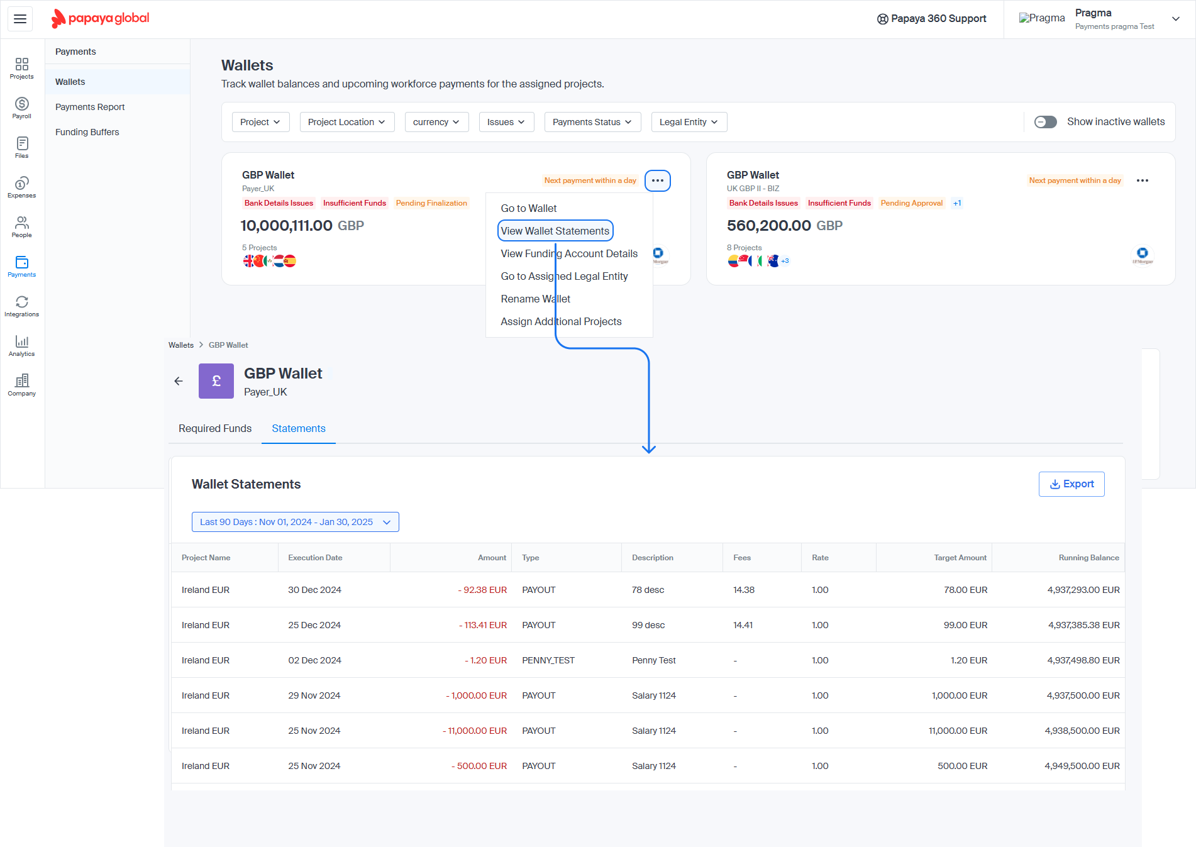This screenshot has height=847, width=1196.
Task: Click the 30 Dec 2024 execution date
Action: [x=314, y=590]
